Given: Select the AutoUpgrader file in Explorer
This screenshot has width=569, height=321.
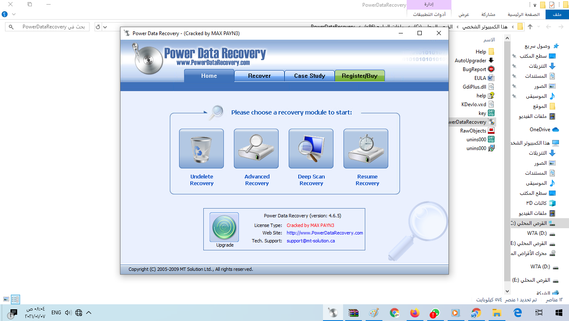Looking at the screenshot, I should tap(474, 61).
